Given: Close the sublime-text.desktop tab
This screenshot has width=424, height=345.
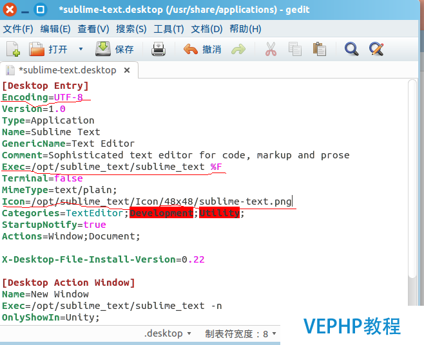Looking at the screenshot, I should click(x=127, y=70).
